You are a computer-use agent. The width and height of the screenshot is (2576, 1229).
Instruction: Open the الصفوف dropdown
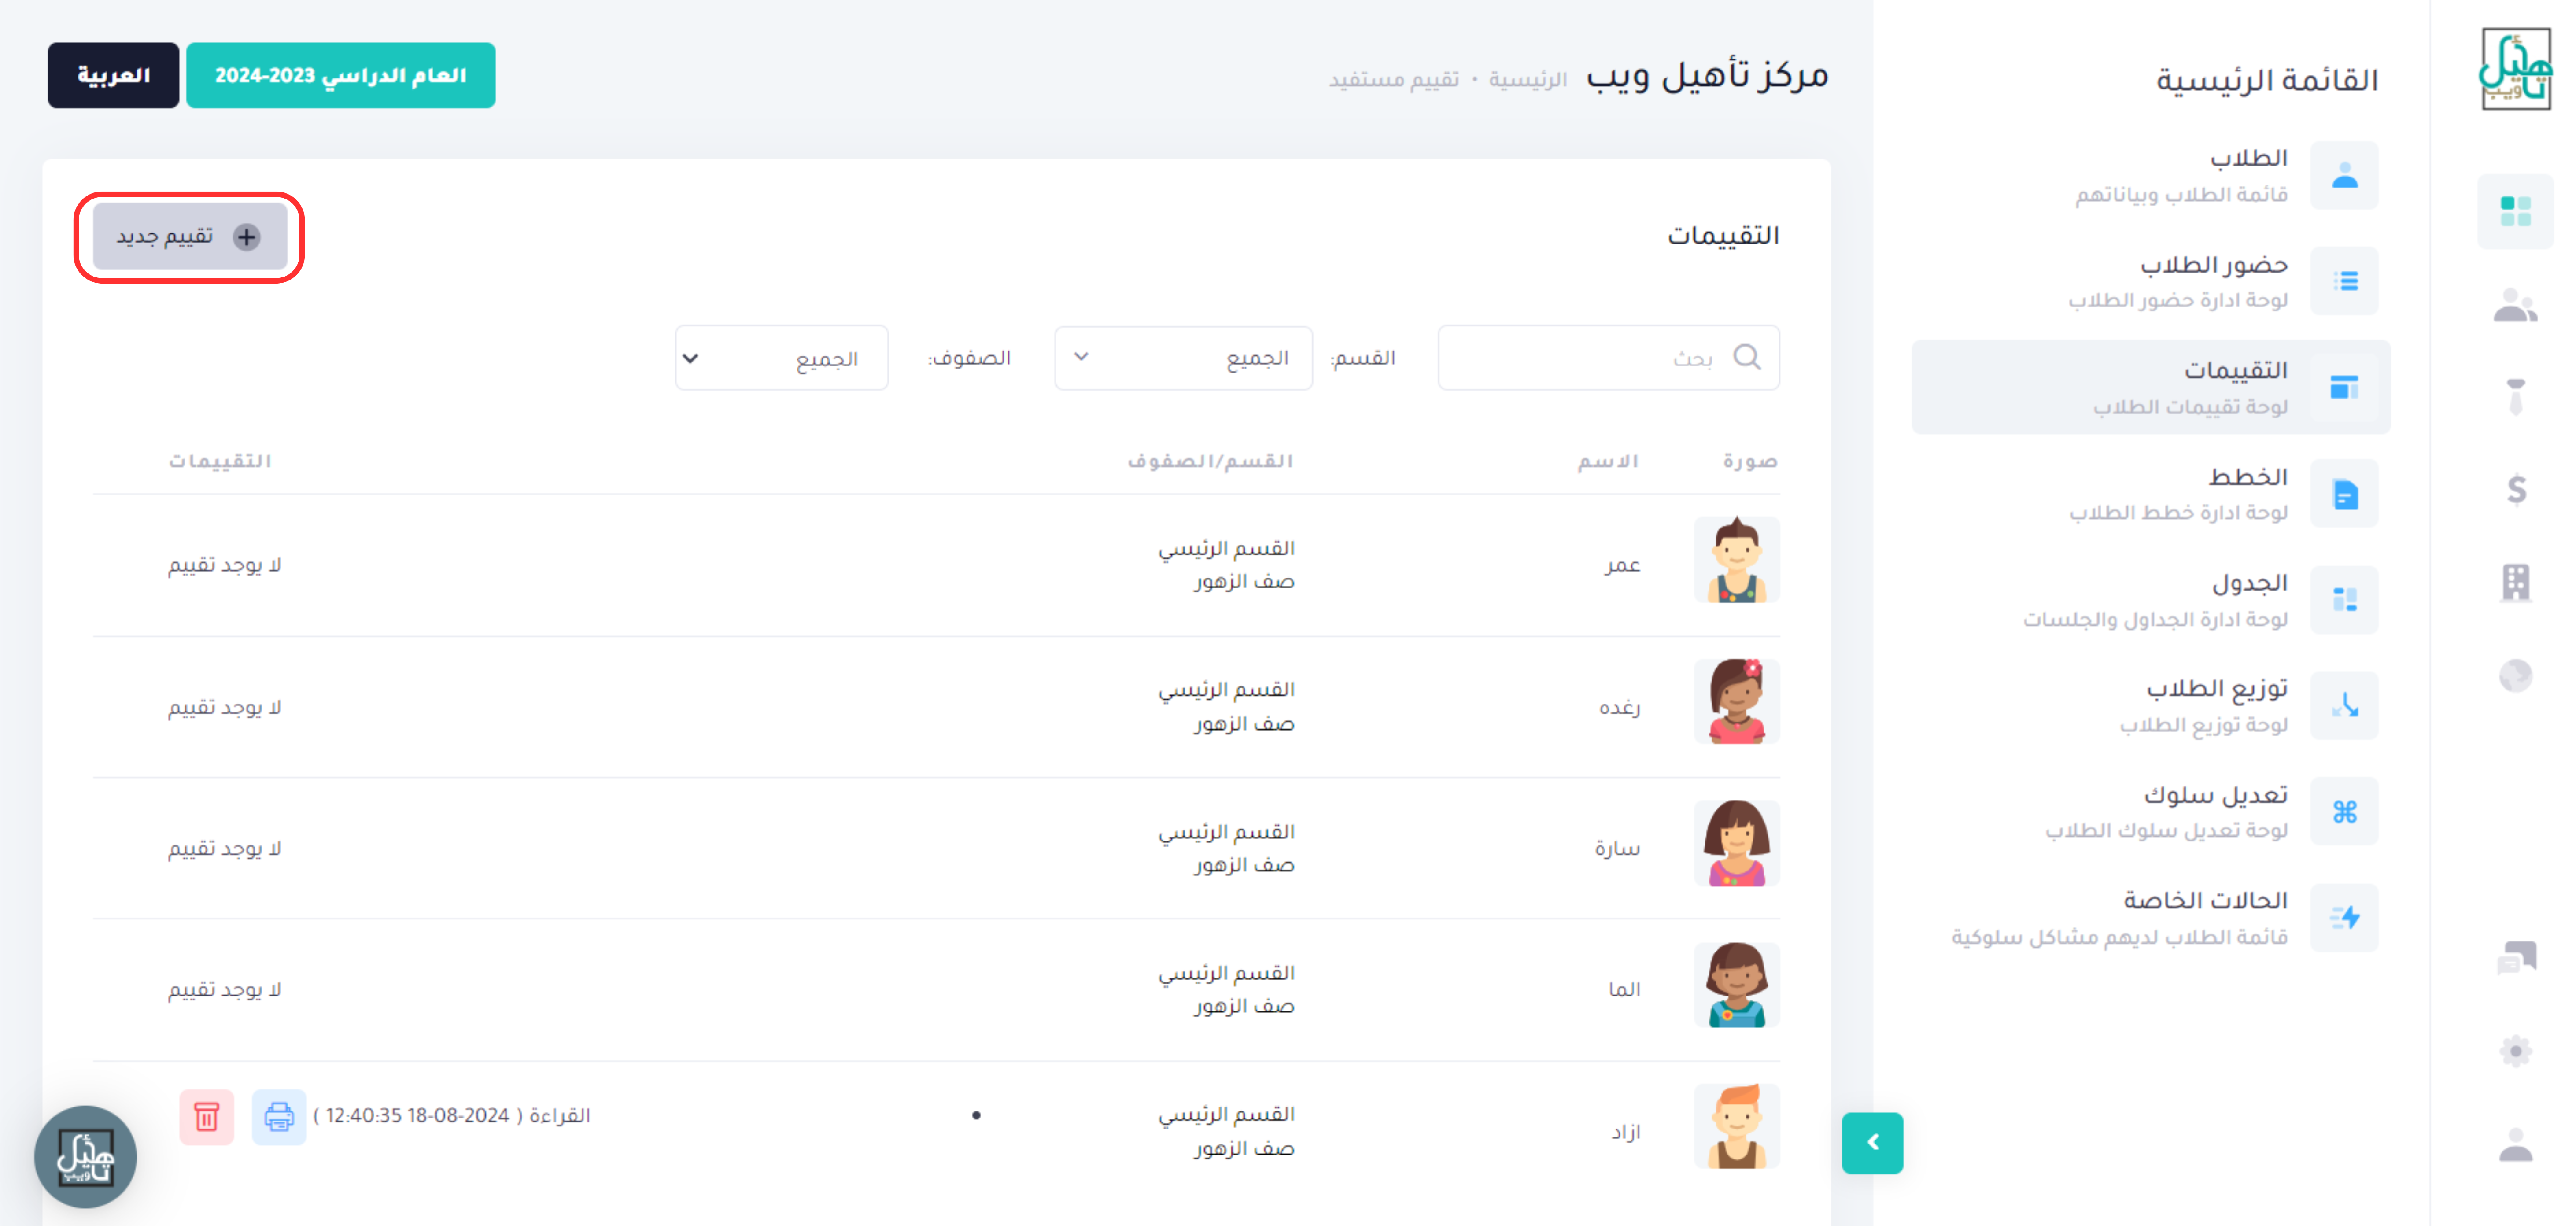point(781,358)
